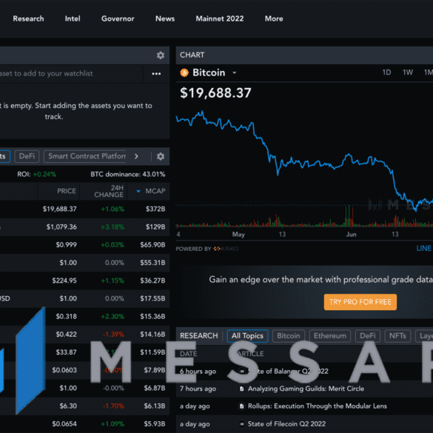Click the Bitcoin coin logo icon
This screenshot has height=433, width=433.
click(184, 73)
